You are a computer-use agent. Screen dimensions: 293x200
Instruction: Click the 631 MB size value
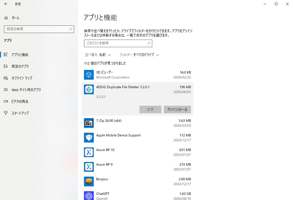(185, 150)
